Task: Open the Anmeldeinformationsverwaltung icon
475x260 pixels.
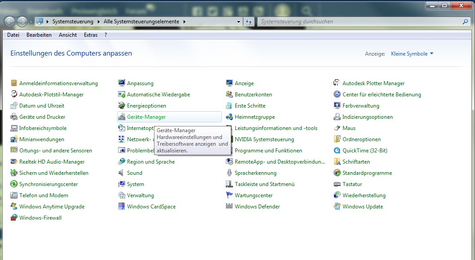Action: 13,83
